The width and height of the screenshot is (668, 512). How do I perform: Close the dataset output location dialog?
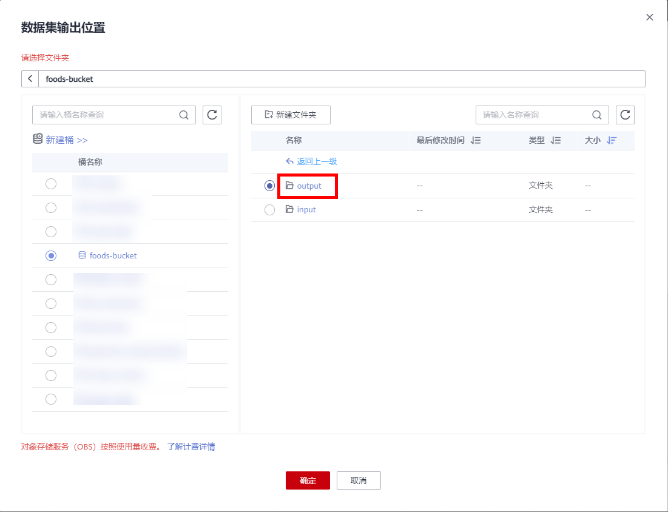650,18
